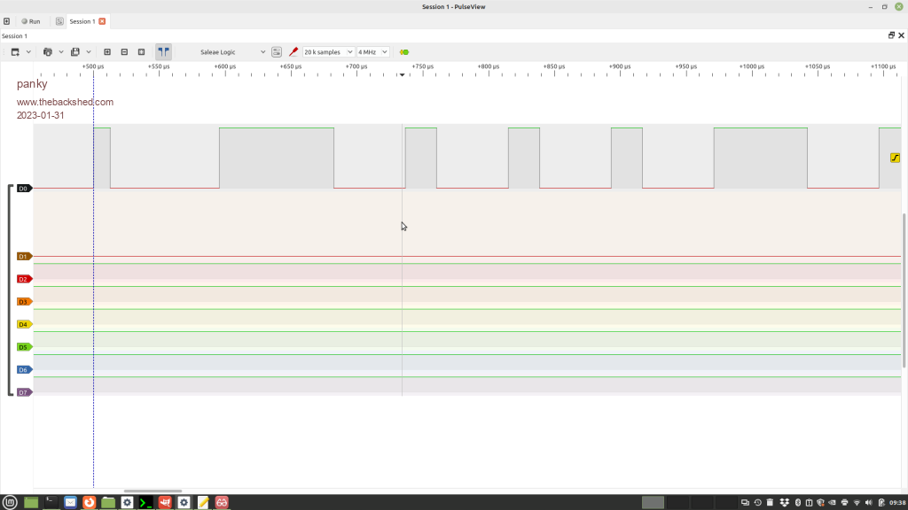Click the red probe channels icon
The height and width of the screenshot is (510, 908).
coord(294,52)
